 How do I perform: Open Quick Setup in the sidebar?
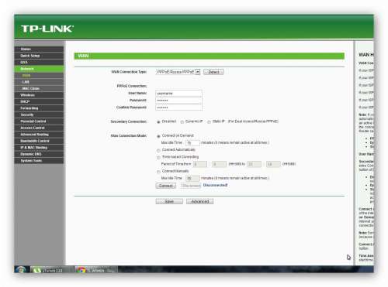[39, 56]
